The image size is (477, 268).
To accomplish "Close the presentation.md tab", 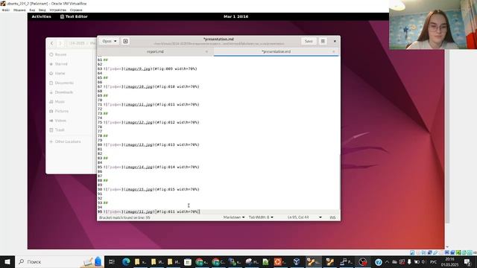I will point(334,51).
